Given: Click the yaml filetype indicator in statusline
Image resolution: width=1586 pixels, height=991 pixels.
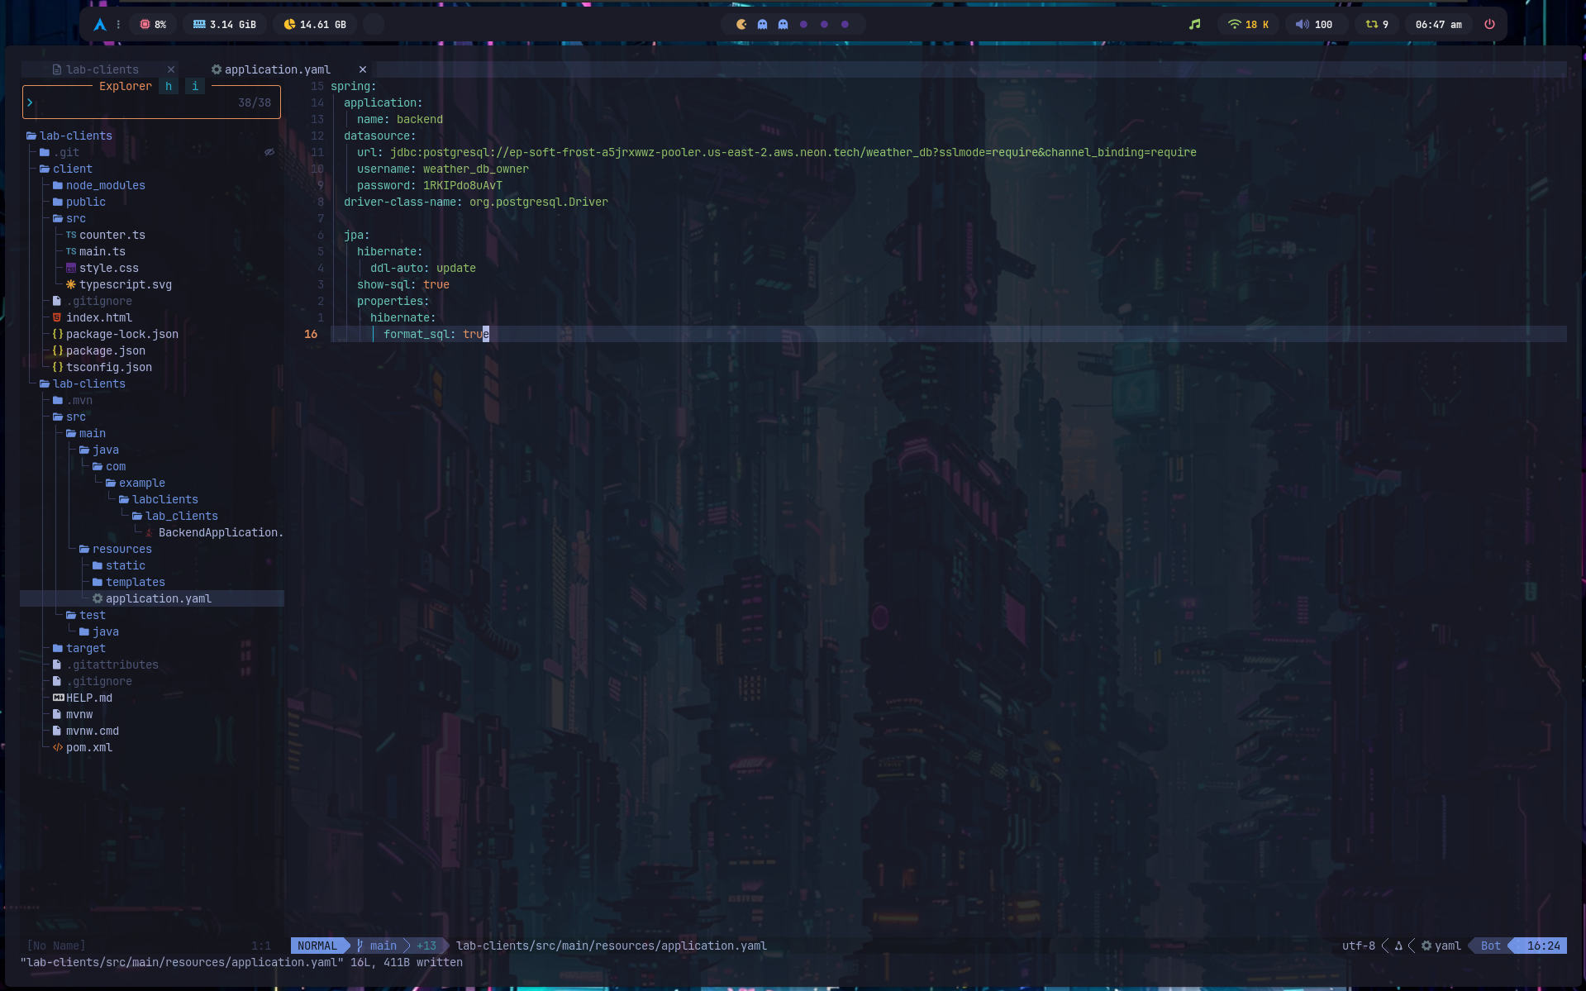Looking at the screenshot, I should click(x=1446, y=946).
